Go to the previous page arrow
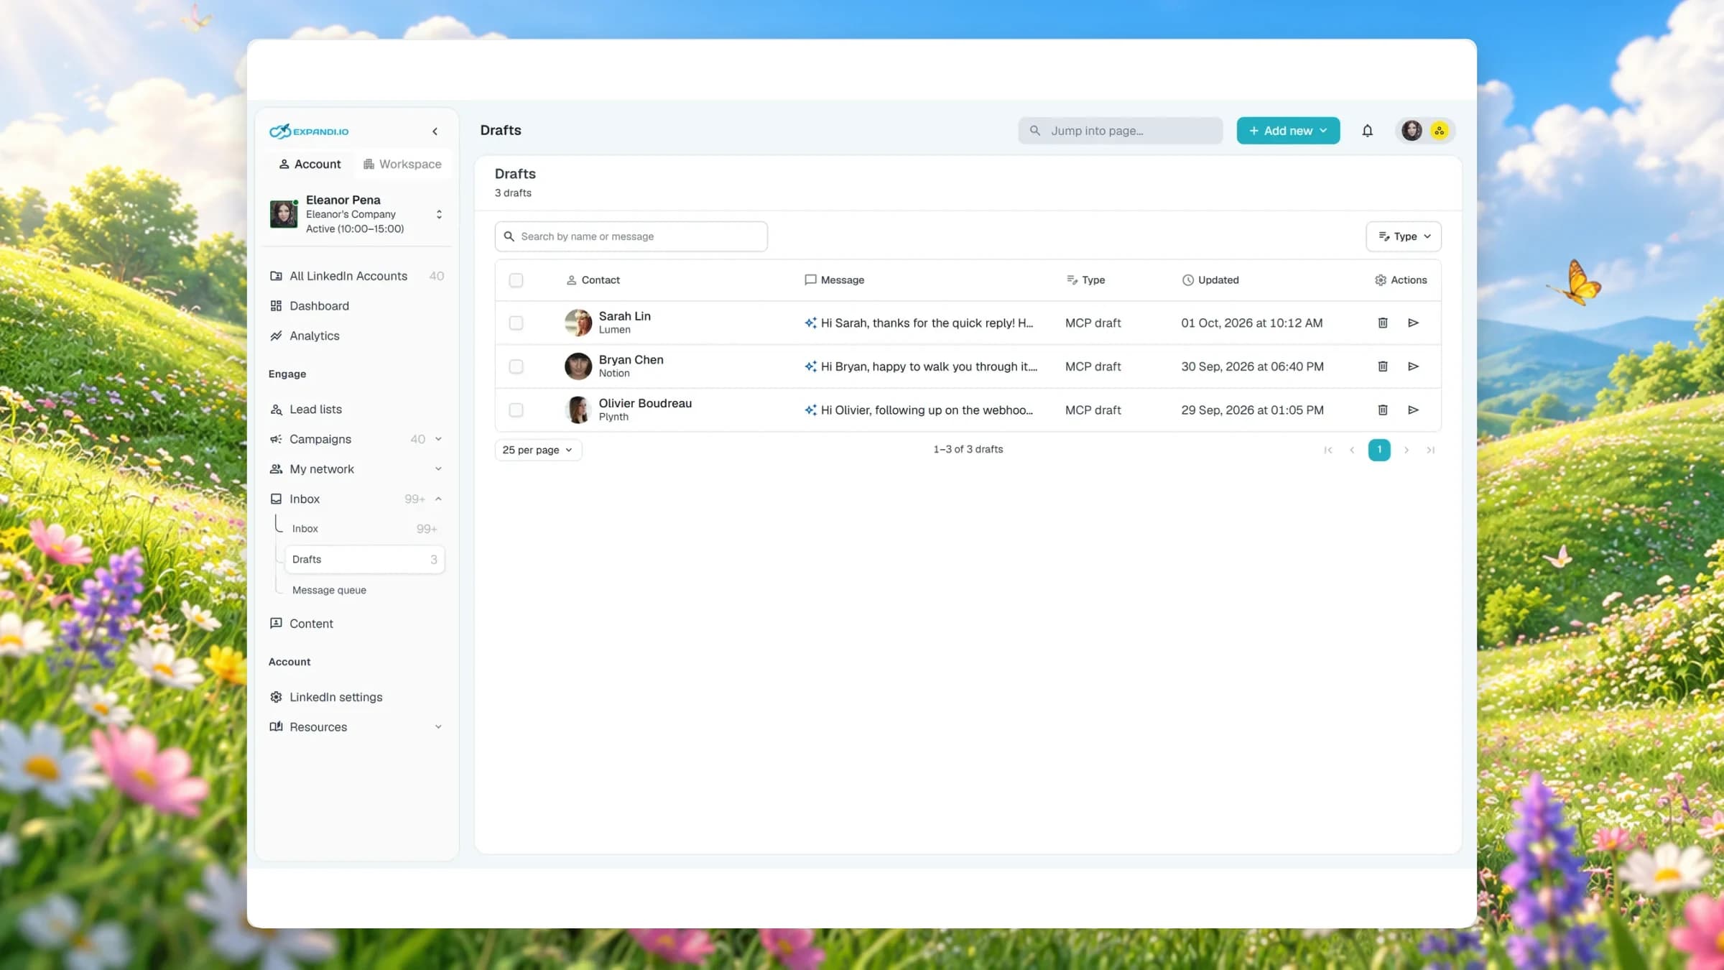1724x970 pixels. tap(1352, 450)
